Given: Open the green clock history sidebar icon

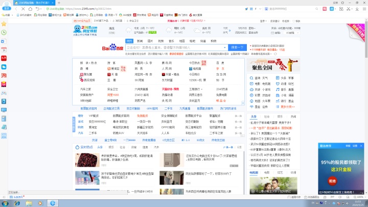Looking at the screenshot, I should tap(4, 32).
